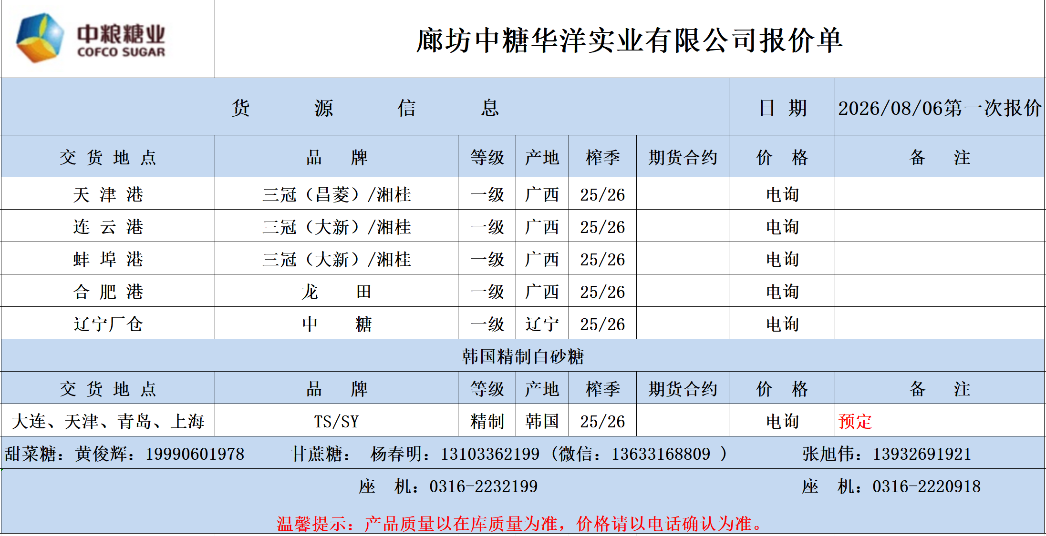Select 电询 price in the 辽宁厂仓 row
Image resolution: width=1046 pixels, height=536 pixels.
click(782, 324)
